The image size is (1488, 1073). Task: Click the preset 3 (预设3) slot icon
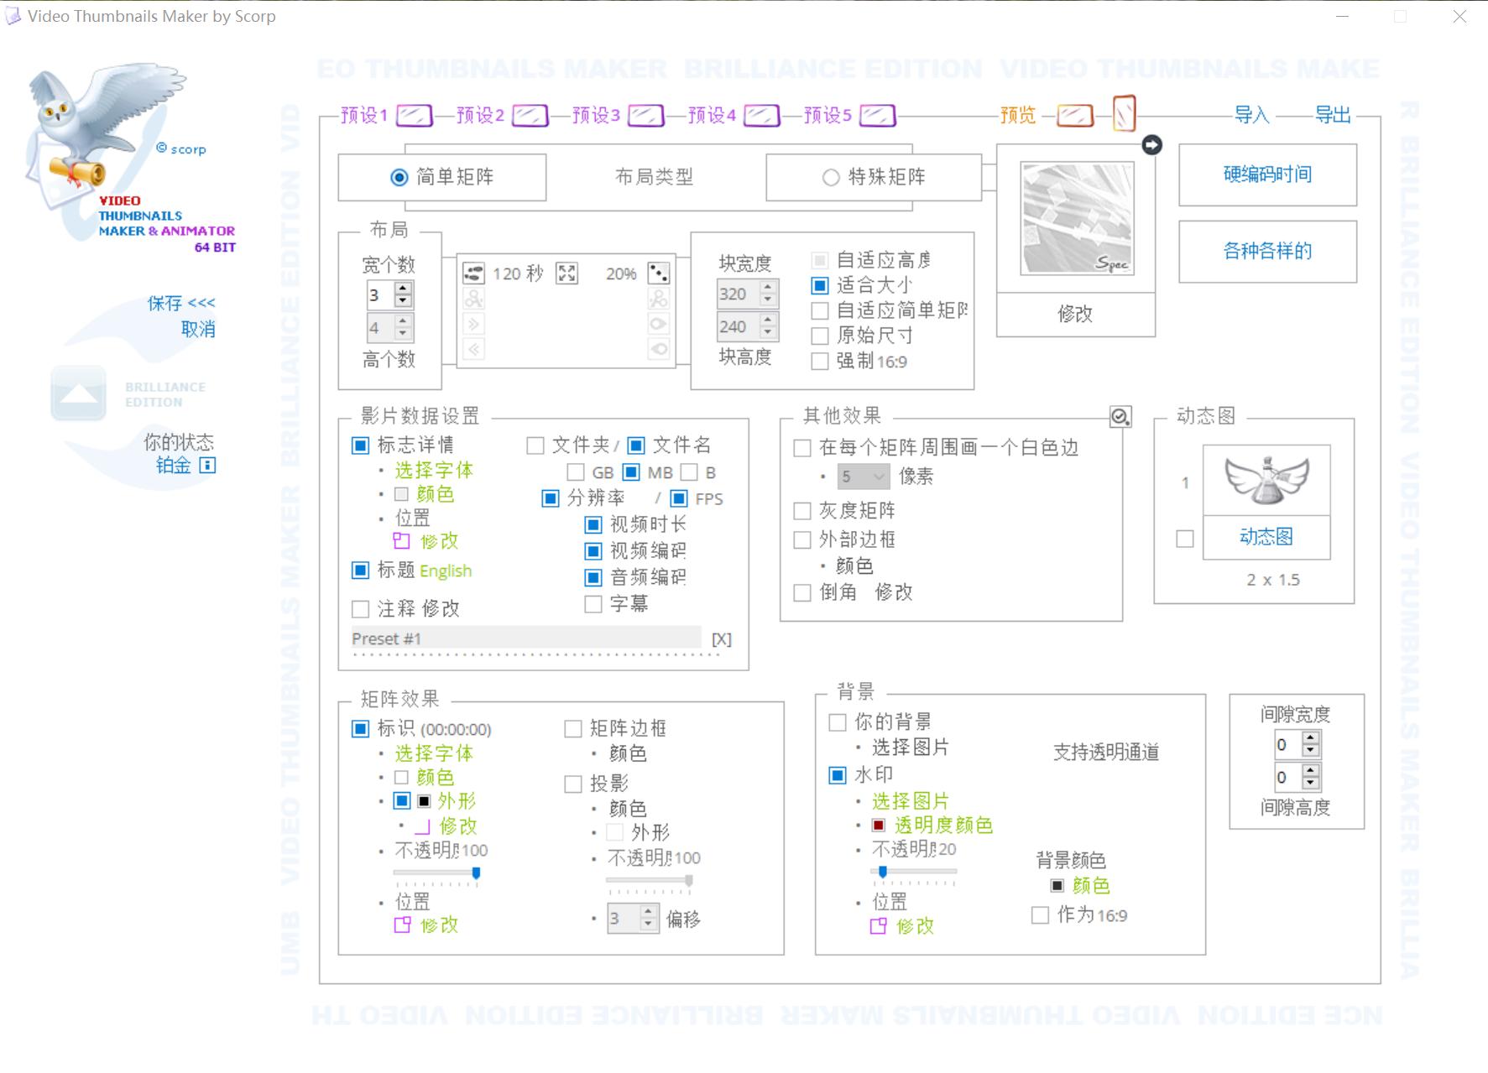[645, 115]
